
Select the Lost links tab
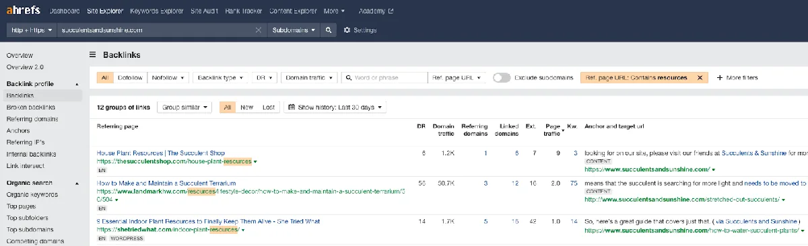coord(268,108)
